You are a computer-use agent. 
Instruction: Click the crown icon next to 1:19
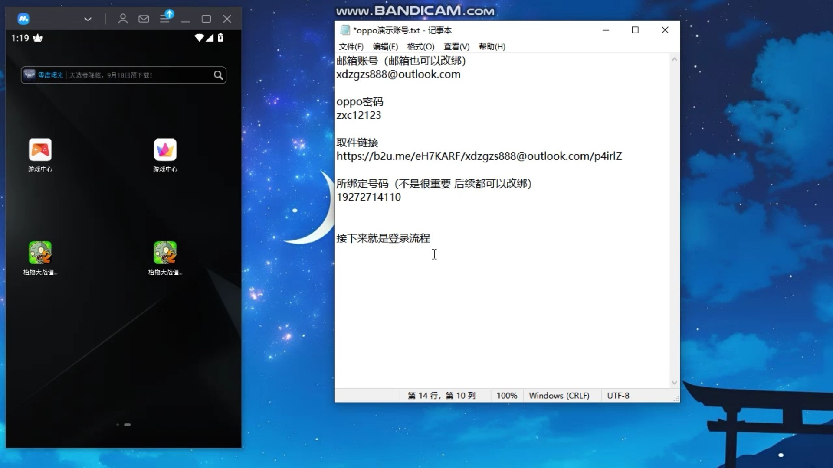coord(38,38)
